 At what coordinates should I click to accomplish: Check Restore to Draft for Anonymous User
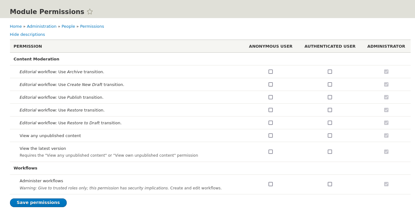pyautogui.click(x=270, y=123)
